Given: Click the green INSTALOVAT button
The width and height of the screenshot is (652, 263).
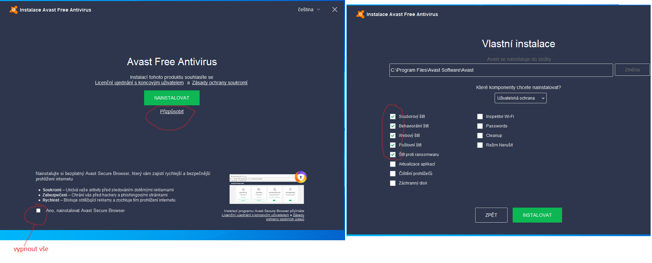Looking at the screenshot, I should [537, 215].
